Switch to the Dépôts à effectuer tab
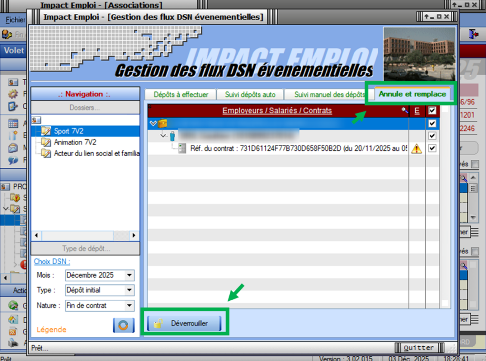This screenshot has height=361, width=486. point(181,94)
